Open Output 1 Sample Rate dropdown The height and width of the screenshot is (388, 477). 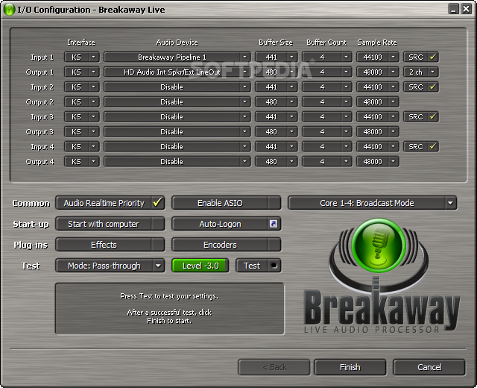pyautogui.click(x=378, y=72)
